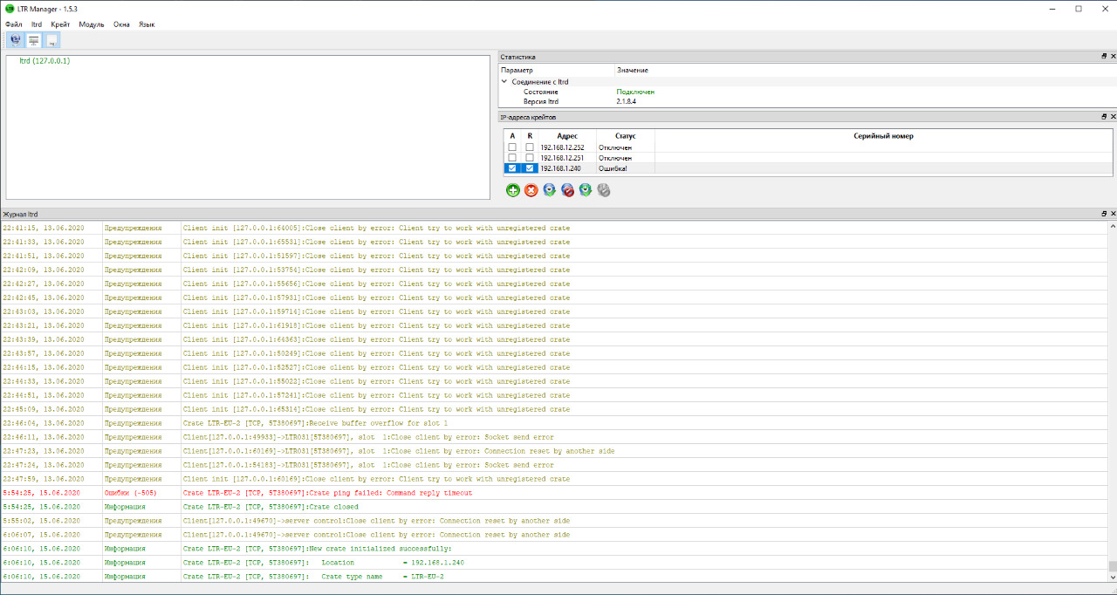Screen dimensions: 1117x595
Task: Click the Параметр column header
Action: 556,70
